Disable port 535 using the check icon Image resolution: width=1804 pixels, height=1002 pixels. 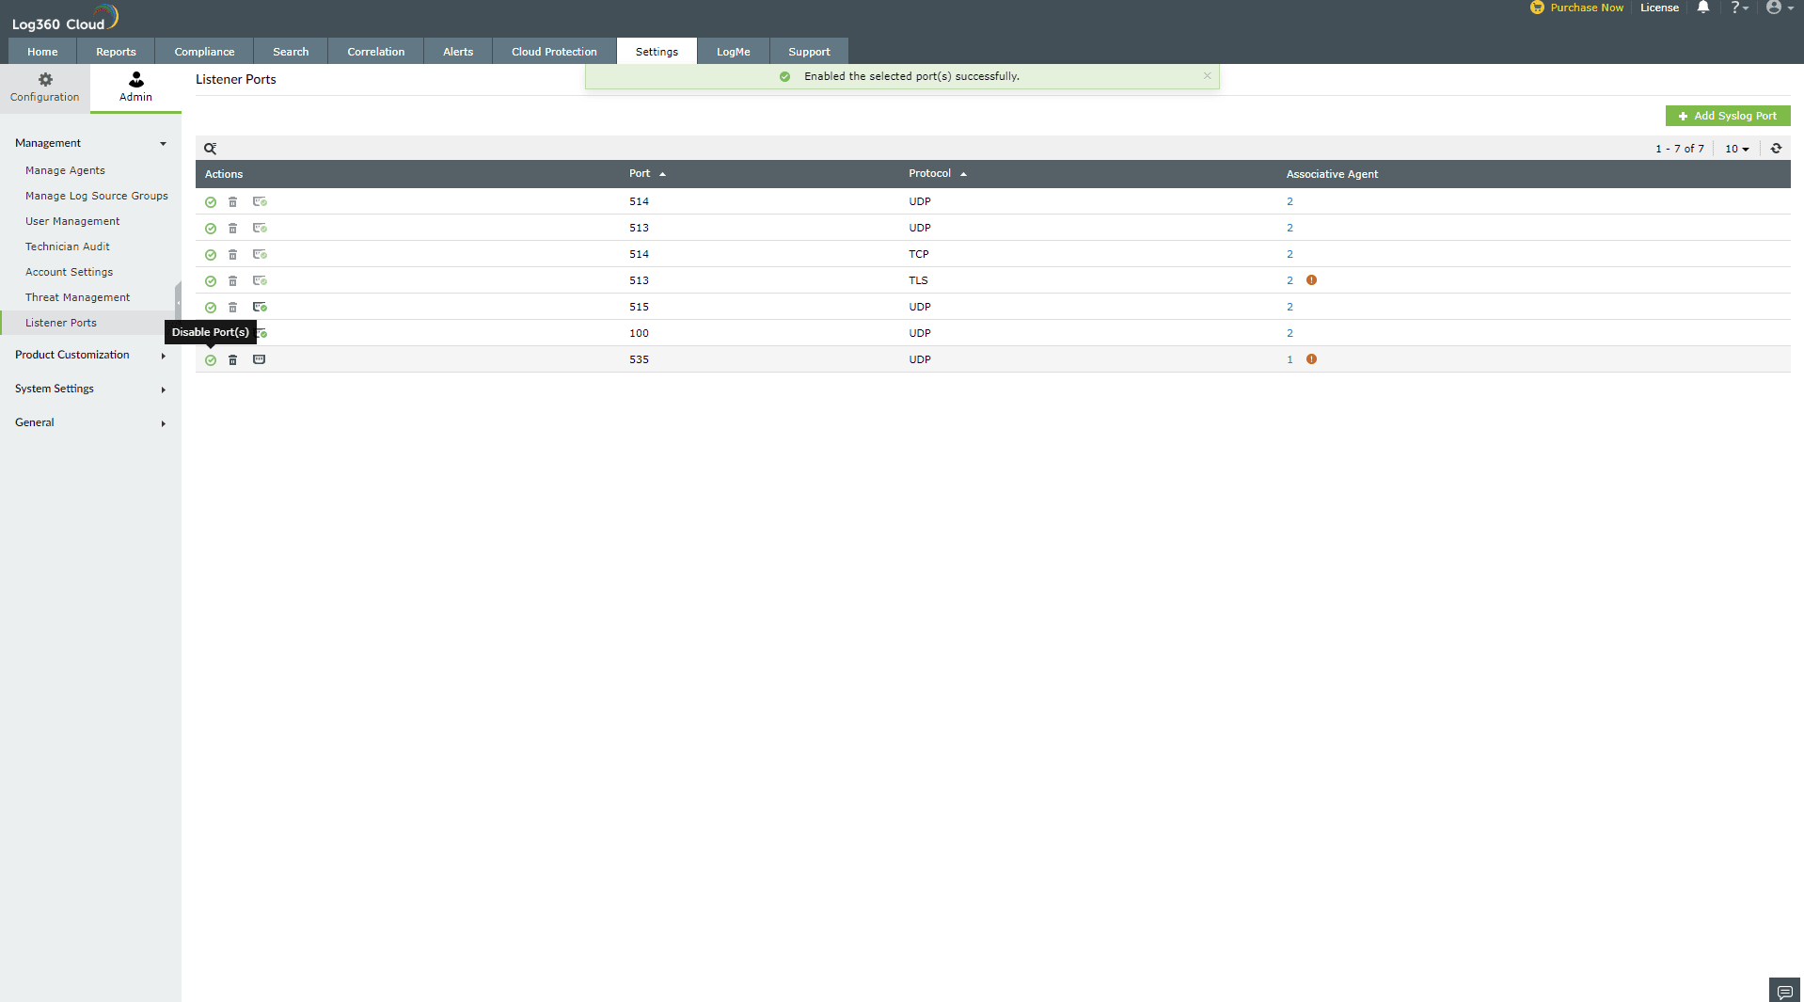(211, 360)
